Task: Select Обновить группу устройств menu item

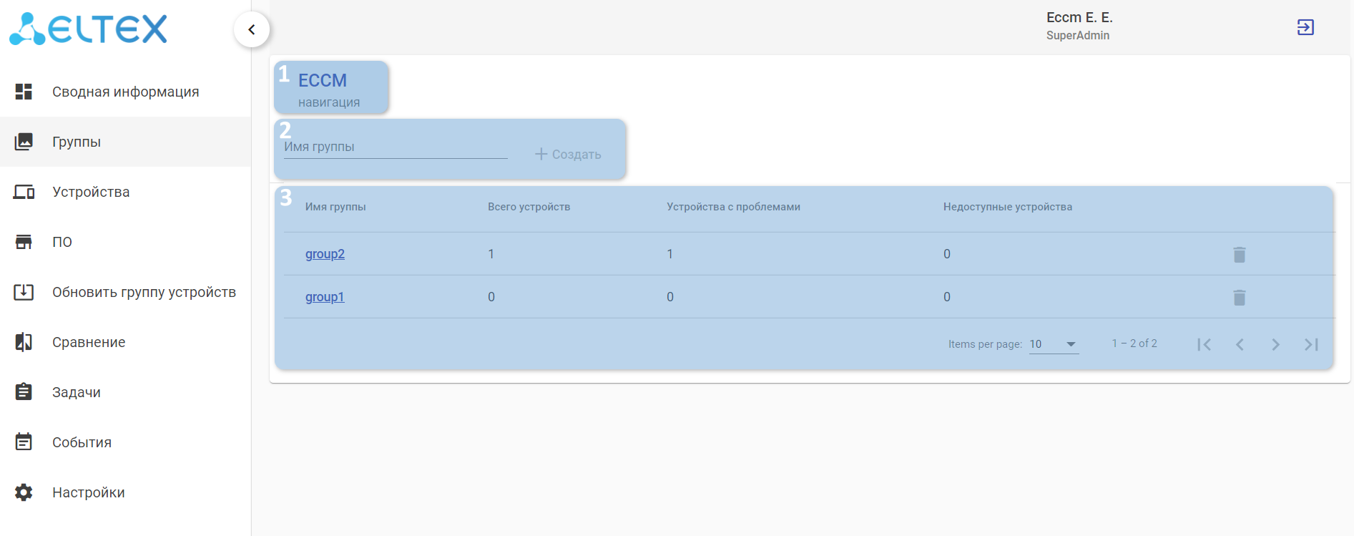Action: [x=125, y=292]
